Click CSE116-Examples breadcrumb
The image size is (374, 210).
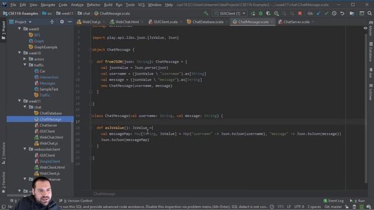point(20,13)
